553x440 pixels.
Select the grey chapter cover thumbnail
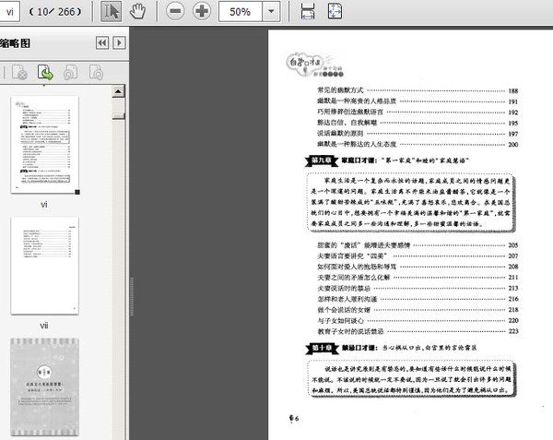pos(45,387)
